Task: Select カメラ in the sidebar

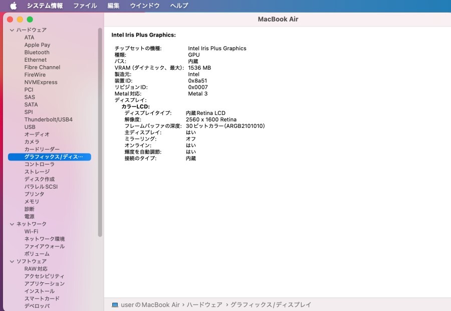Action: click(x=32, y=142)
